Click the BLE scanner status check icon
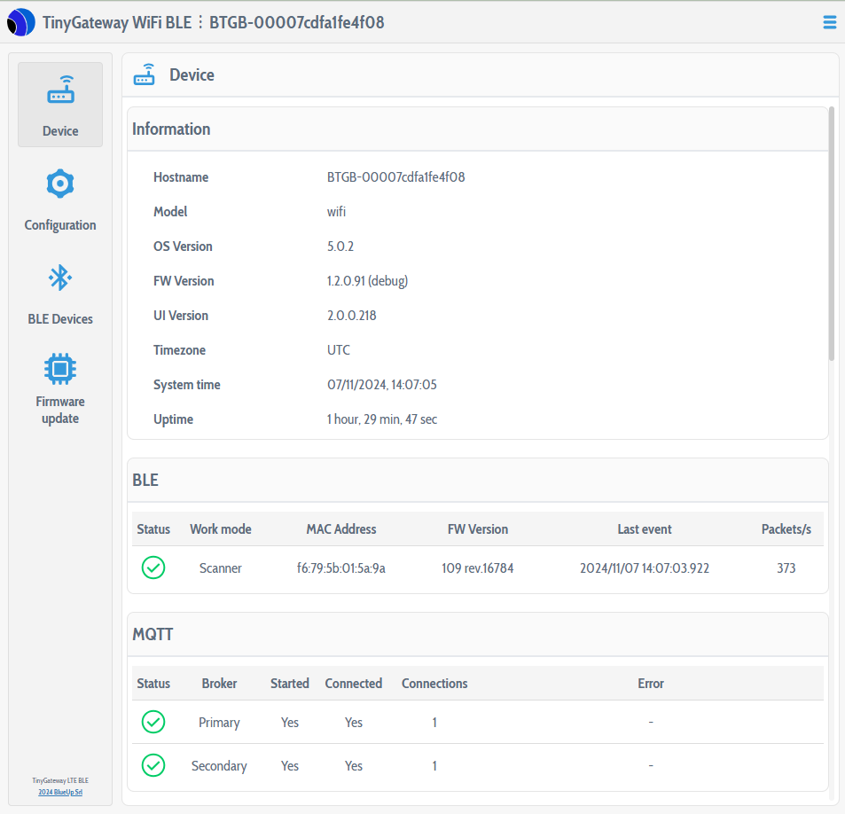 pyautogui.click(x=153, y=567)
